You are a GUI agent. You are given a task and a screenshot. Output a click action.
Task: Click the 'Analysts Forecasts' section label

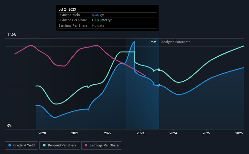click(x=176, y=42)
